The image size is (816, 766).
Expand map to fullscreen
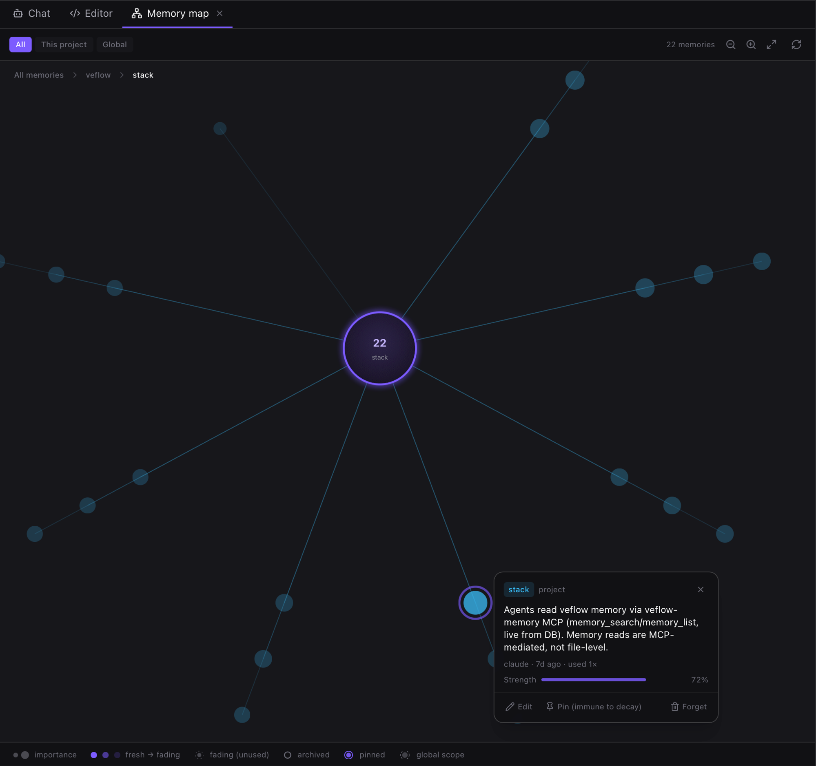point(772,44)
